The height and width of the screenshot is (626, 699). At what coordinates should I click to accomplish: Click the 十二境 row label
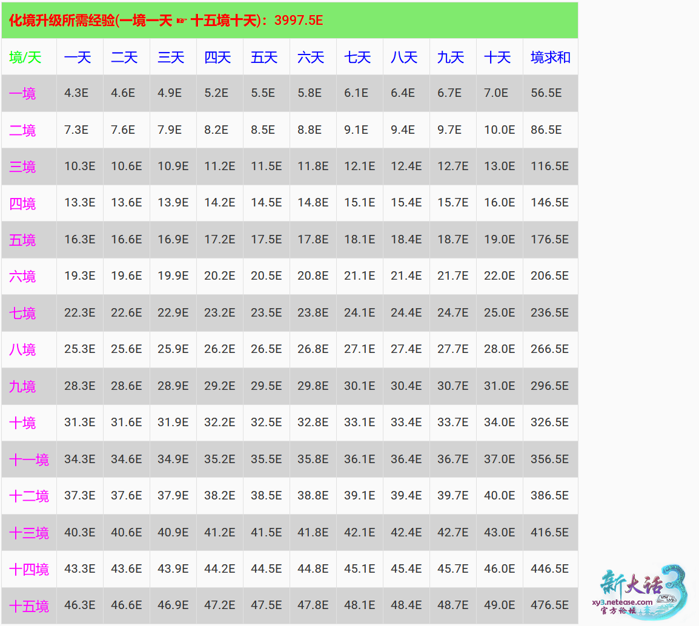(x=29, y=496)
